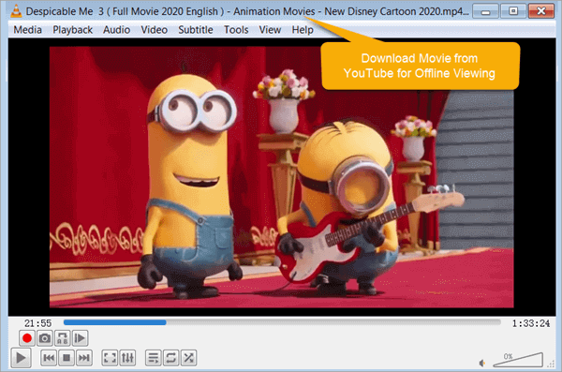Click the Minions video frame
The width and height of the screenshot is (562, 372).
pyautogui.click(x=281, y=177)
